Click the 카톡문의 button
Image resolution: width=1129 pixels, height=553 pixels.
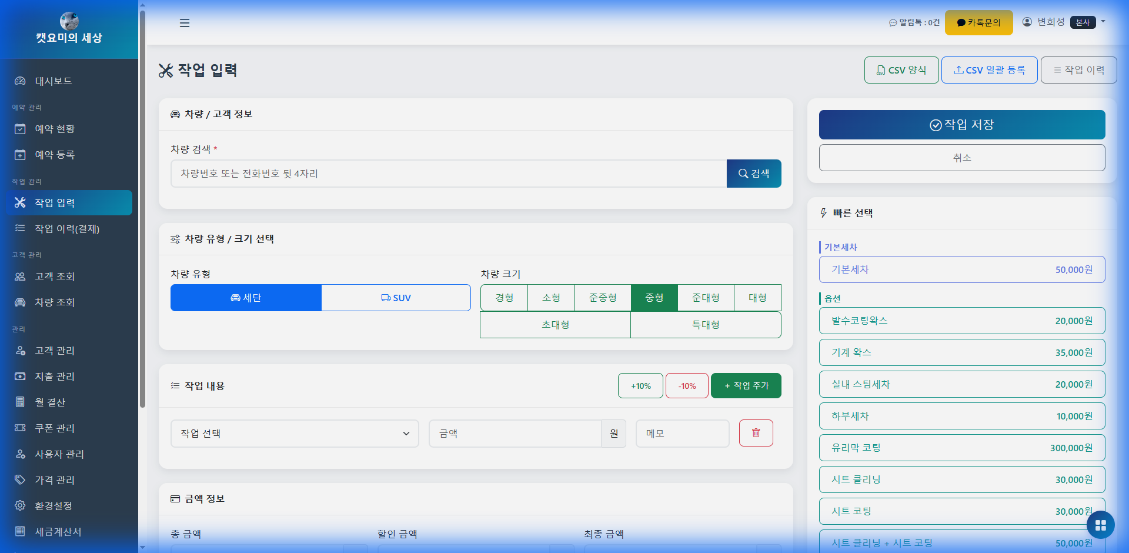[979, 22]
